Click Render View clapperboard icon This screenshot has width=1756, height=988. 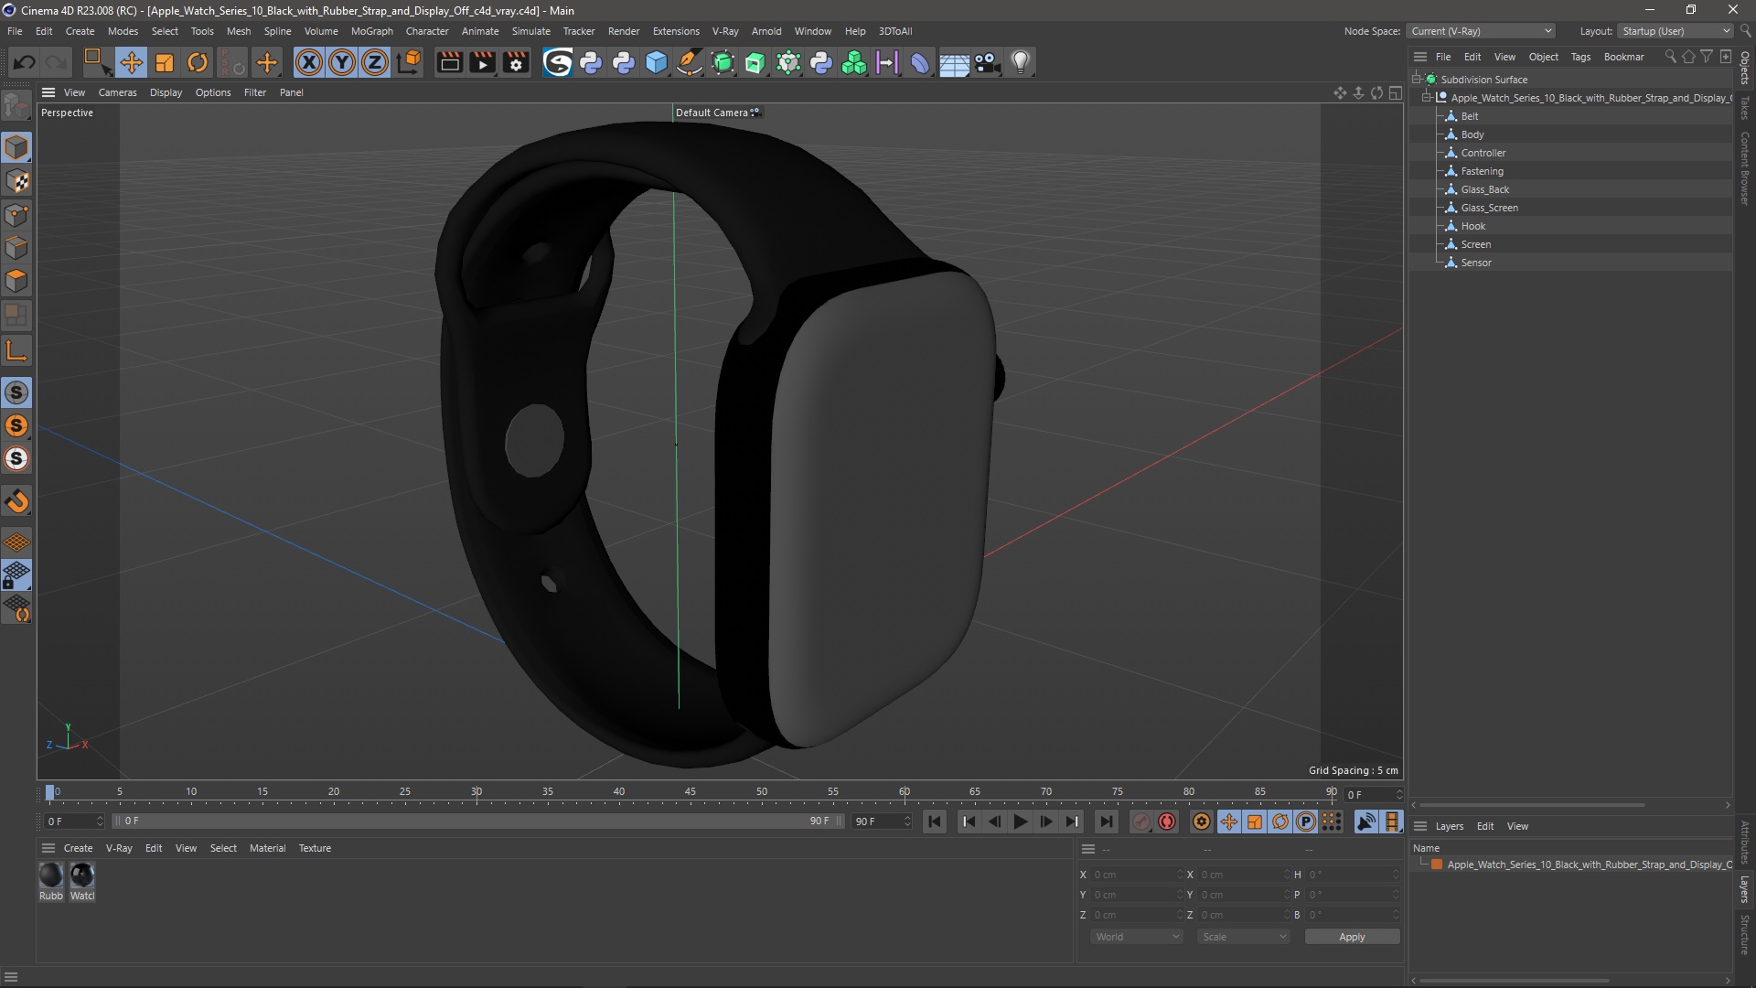point(449,62)
